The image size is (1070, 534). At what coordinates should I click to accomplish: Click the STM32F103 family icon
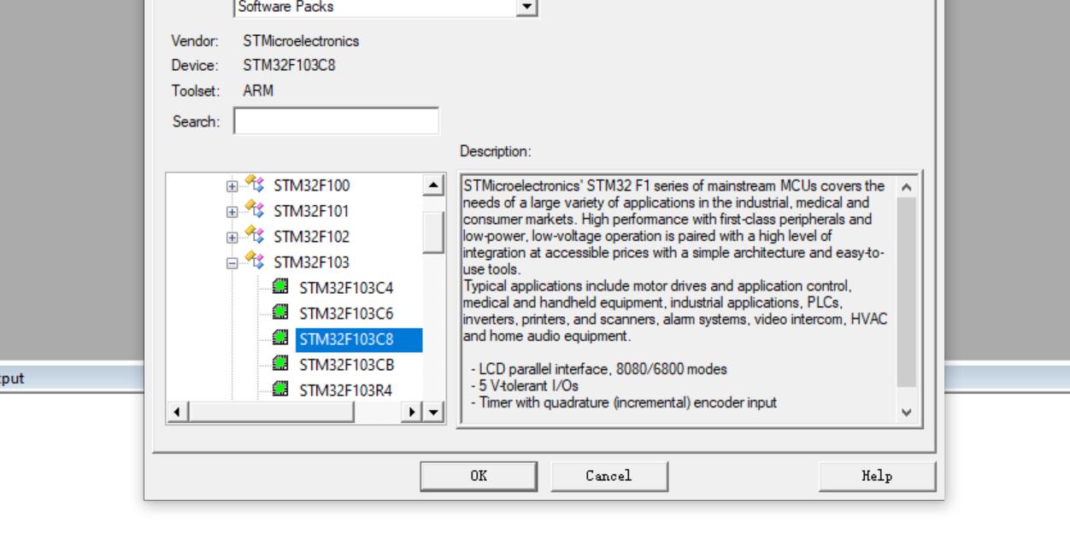254,261
